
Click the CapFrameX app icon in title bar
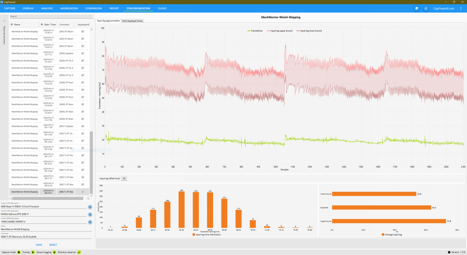(2, 2)
